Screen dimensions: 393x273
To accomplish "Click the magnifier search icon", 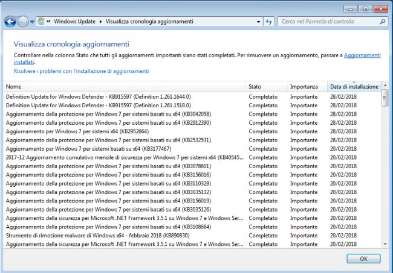I will [x=383, y=22].
